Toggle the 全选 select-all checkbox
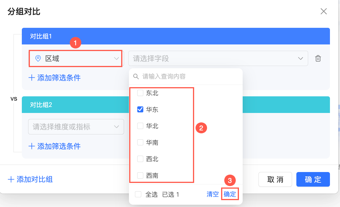This screenshot has height=207, width=340. [138, 194]
